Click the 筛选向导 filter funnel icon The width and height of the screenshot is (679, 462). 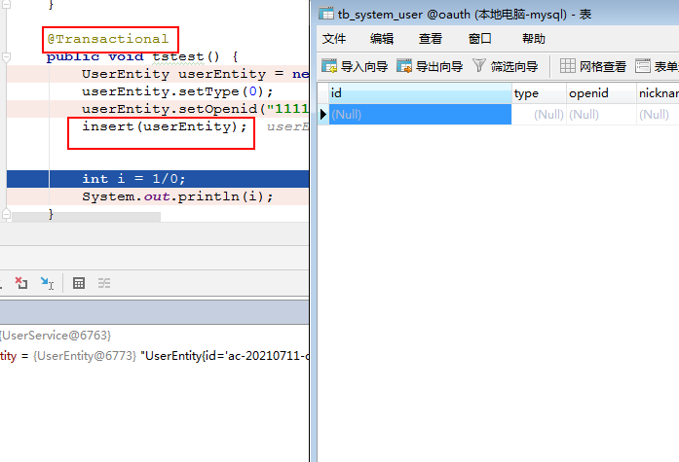point(479,66)
